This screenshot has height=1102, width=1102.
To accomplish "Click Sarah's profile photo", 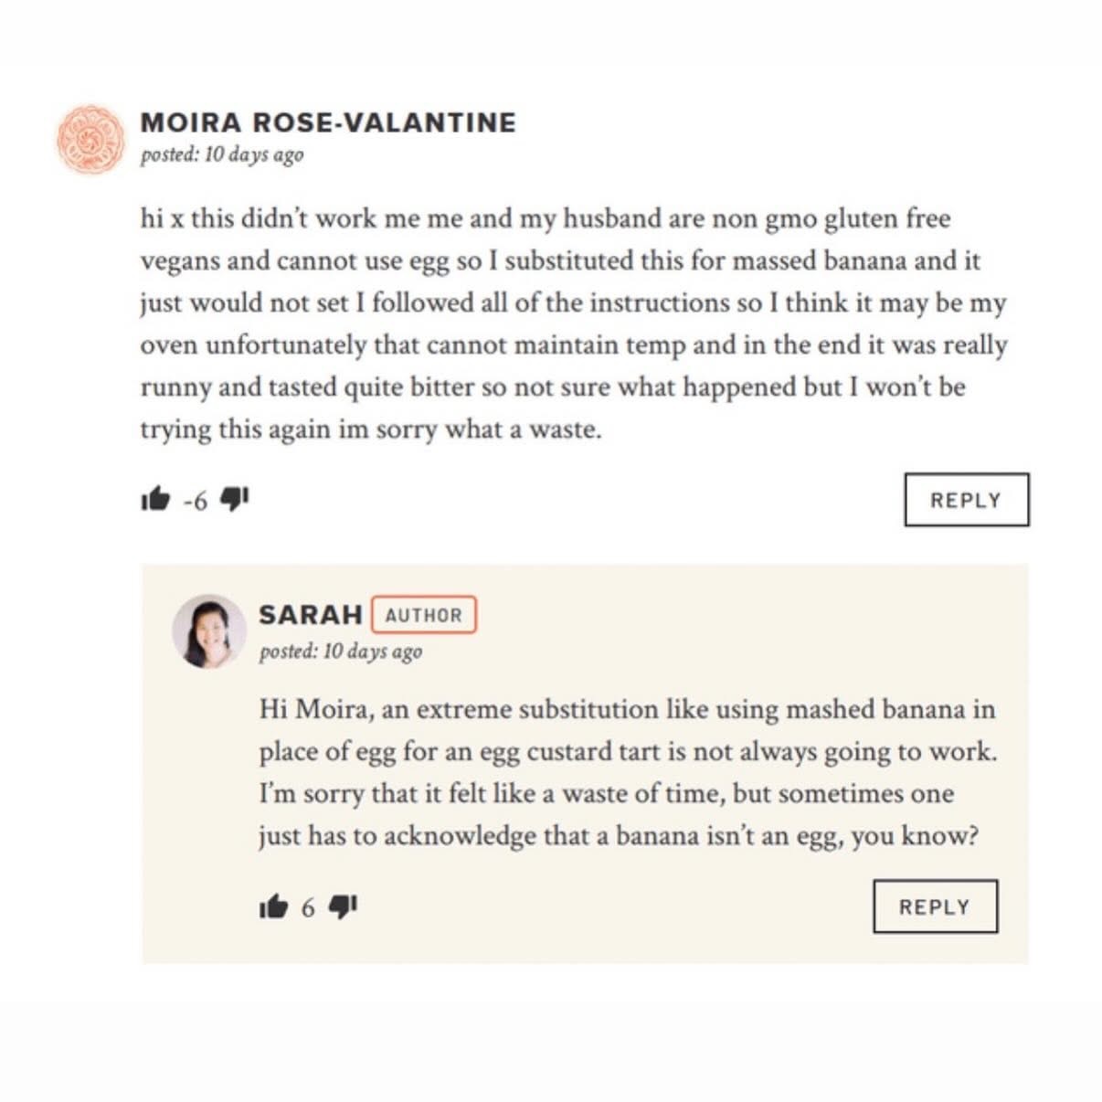I will [208, 631].
